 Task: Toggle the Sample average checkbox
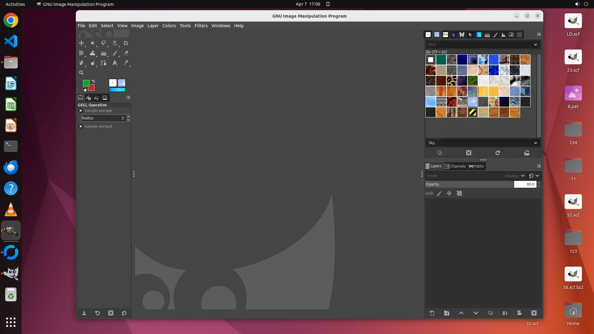81,111
